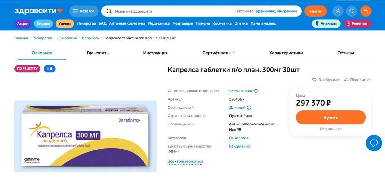Screen dimensions: 385x188
Task: Click the Рецепты button
Action: tap(357, 23)
